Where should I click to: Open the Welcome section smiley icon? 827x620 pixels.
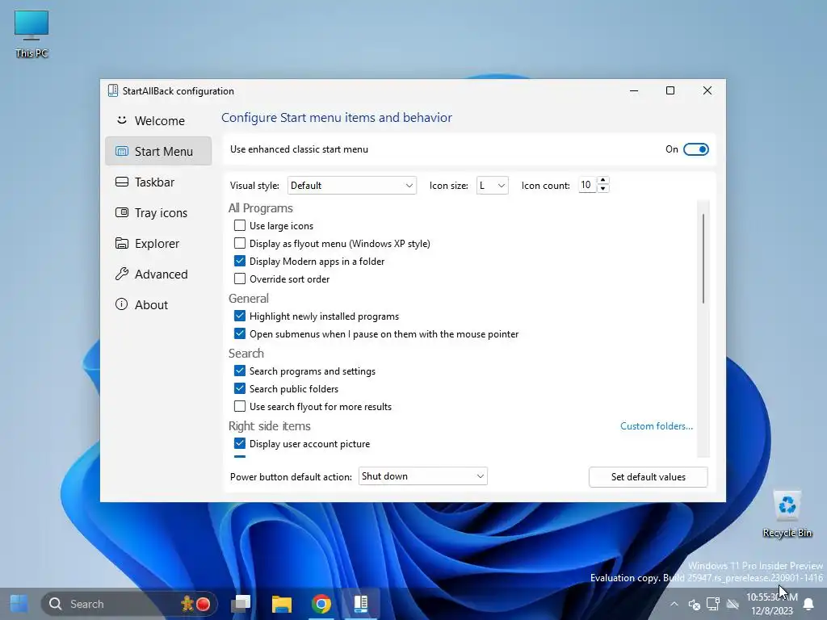coord(122,120)
